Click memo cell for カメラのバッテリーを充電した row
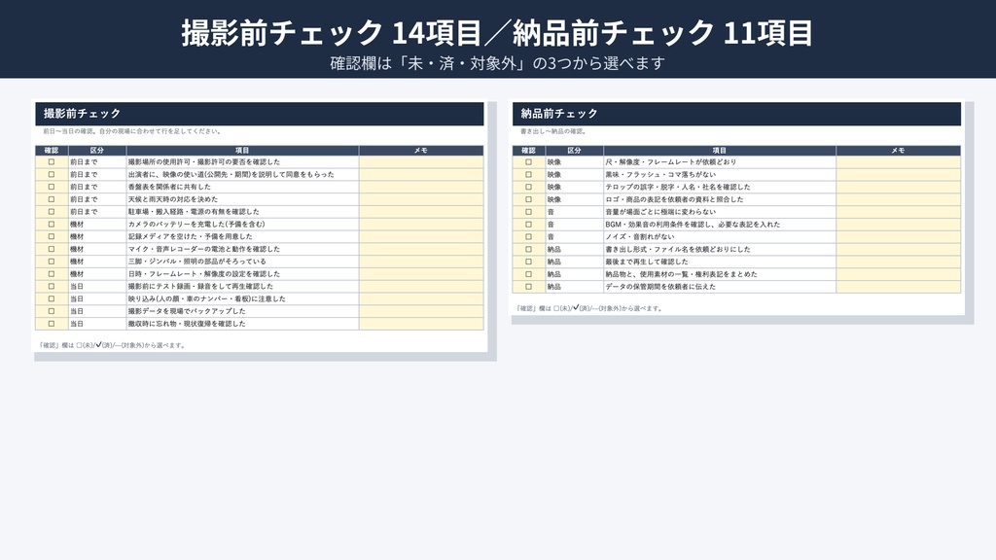Screen dimensions: 996x560 (421, 225)
